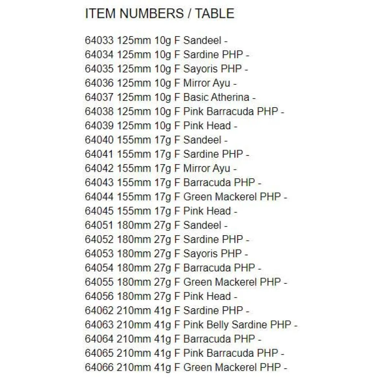Click item 64053 180mm Sayoris PHP
Screen dimensions: 380x380
(166, 253)
